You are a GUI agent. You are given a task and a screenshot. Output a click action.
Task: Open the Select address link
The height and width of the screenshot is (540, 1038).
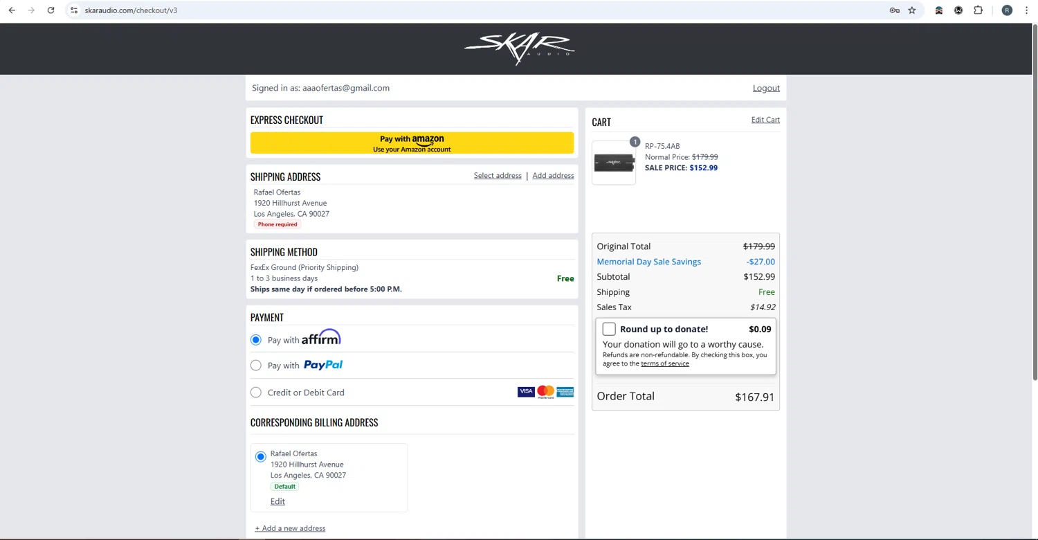498,175
